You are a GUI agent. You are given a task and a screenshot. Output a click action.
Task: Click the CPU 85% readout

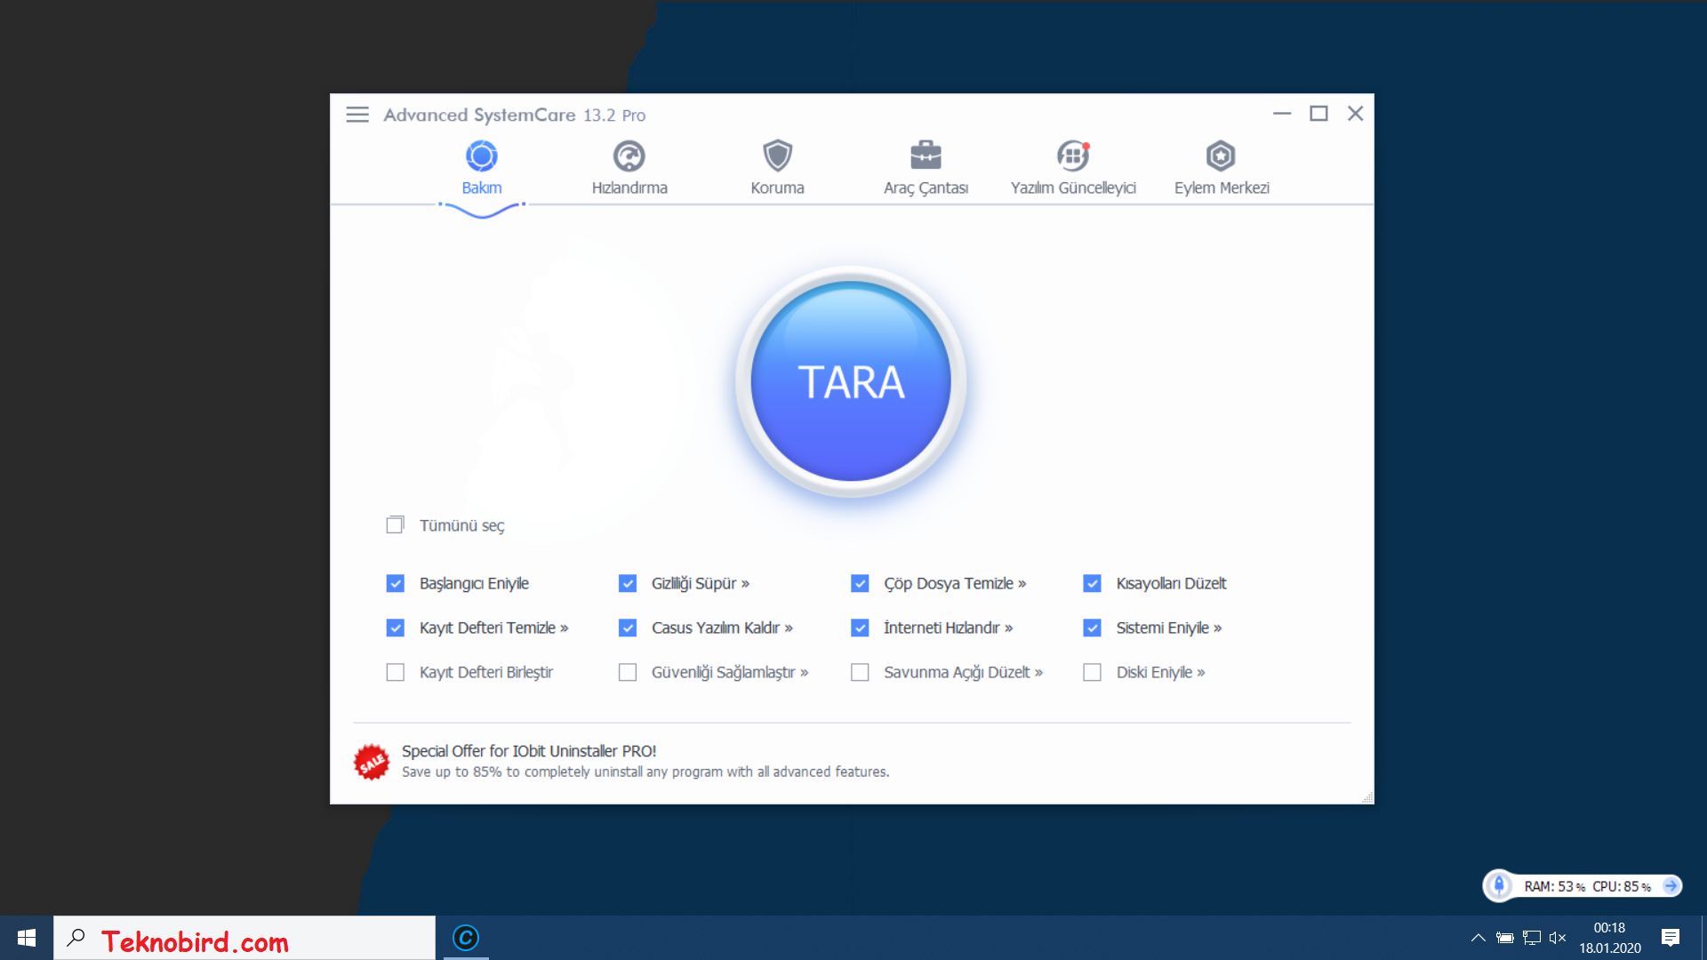pos(1622,886)
